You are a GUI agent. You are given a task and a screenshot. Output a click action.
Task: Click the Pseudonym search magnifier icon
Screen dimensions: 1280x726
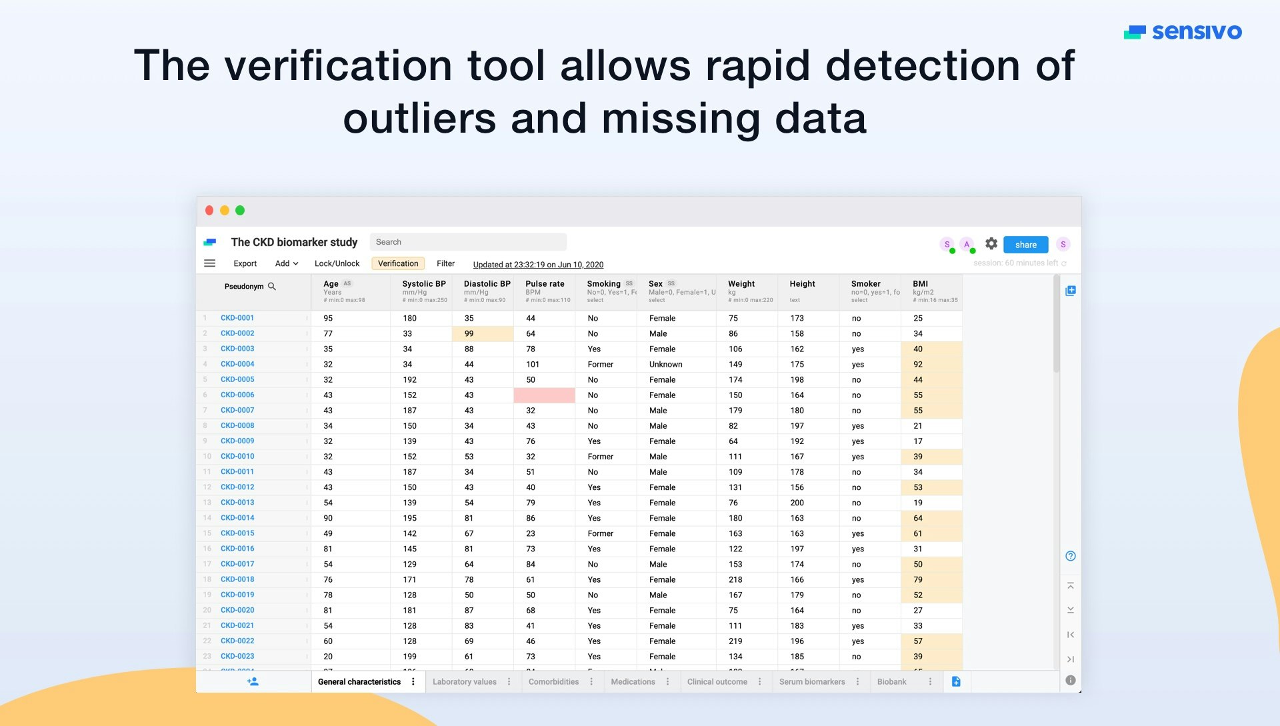[x=272, y=287]
